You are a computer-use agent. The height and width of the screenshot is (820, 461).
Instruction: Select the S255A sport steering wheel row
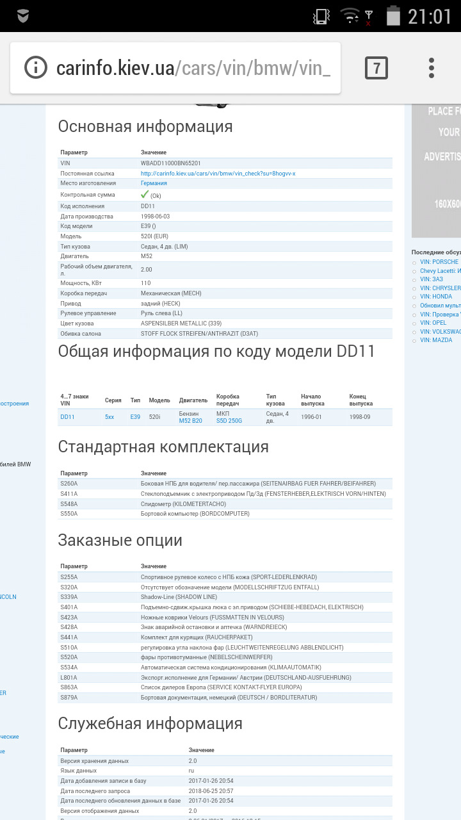click(225, 577)
